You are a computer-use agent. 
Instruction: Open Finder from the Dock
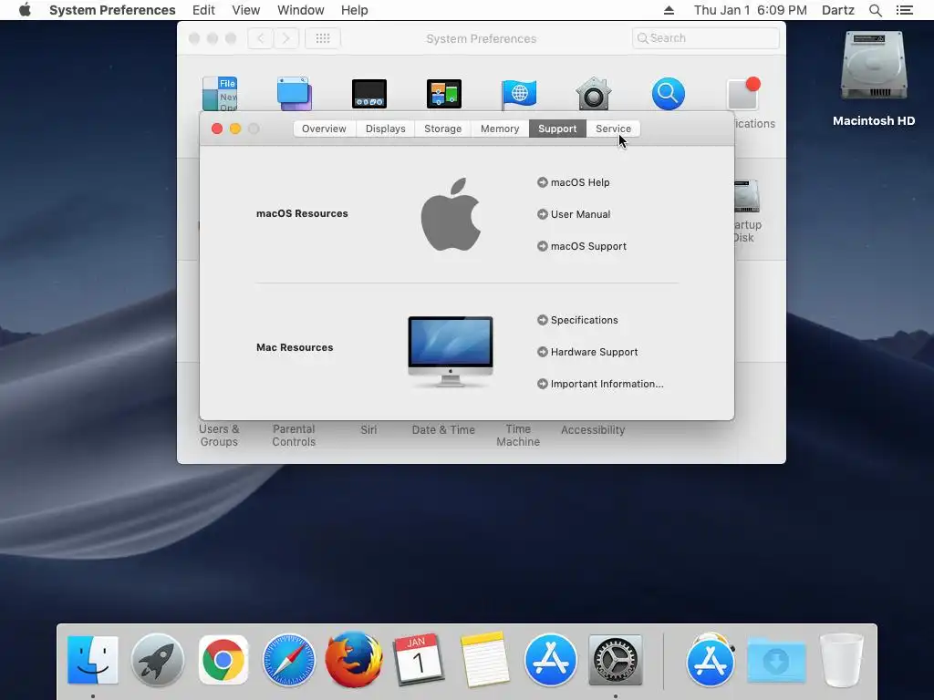click(93, 660)
